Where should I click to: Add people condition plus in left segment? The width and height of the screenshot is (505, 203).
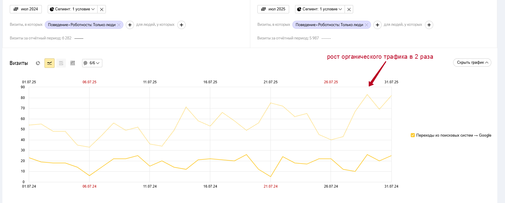(x=181, y=25)
